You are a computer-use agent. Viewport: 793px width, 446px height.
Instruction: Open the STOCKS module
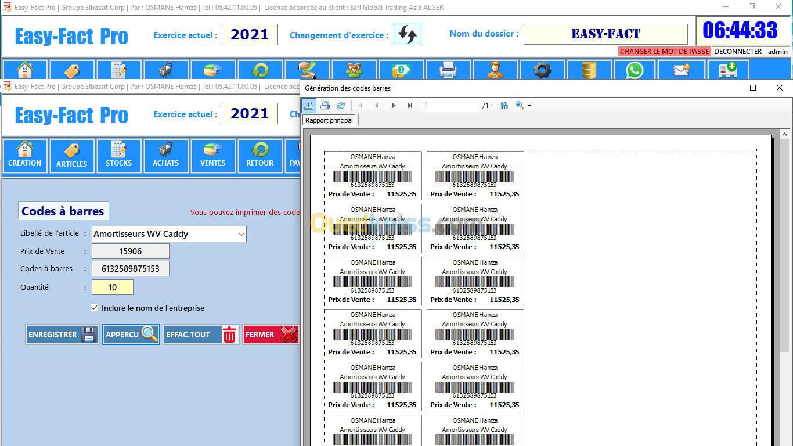pos(119,156)
